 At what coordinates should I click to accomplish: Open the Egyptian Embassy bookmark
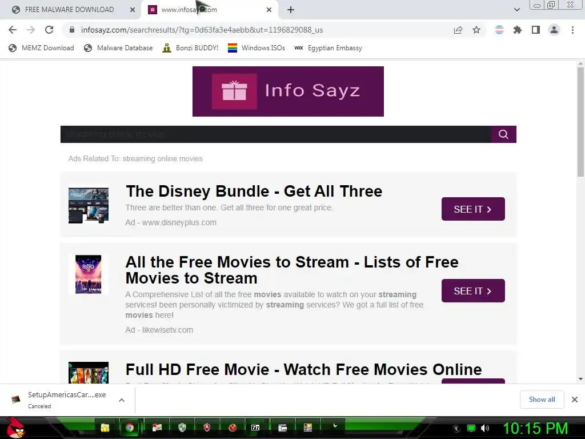[x=328, y=48]
